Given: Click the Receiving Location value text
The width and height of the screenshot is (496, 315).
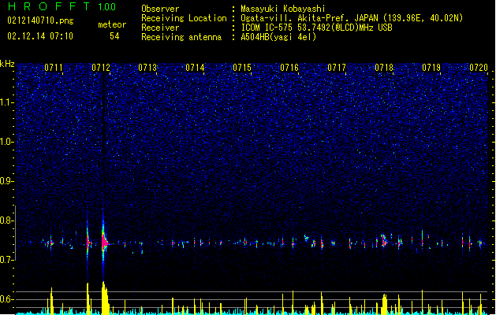Looking at the screenshot, I should click(x=352, y=18).
